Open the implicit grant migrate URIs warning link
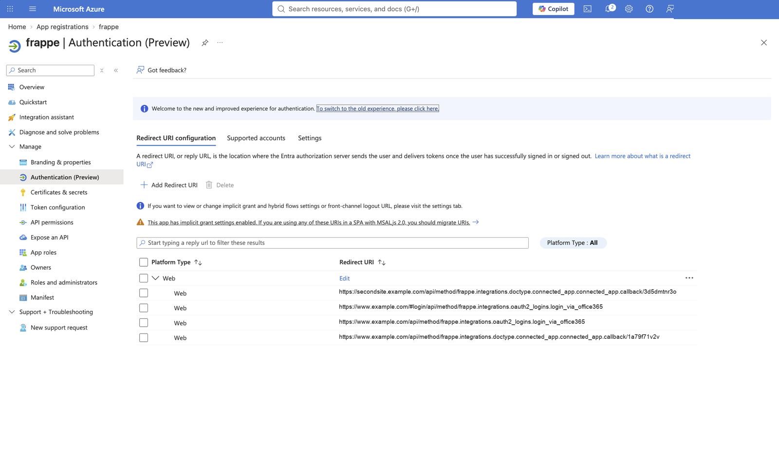The image size is (779, 464). click(309, 223)
